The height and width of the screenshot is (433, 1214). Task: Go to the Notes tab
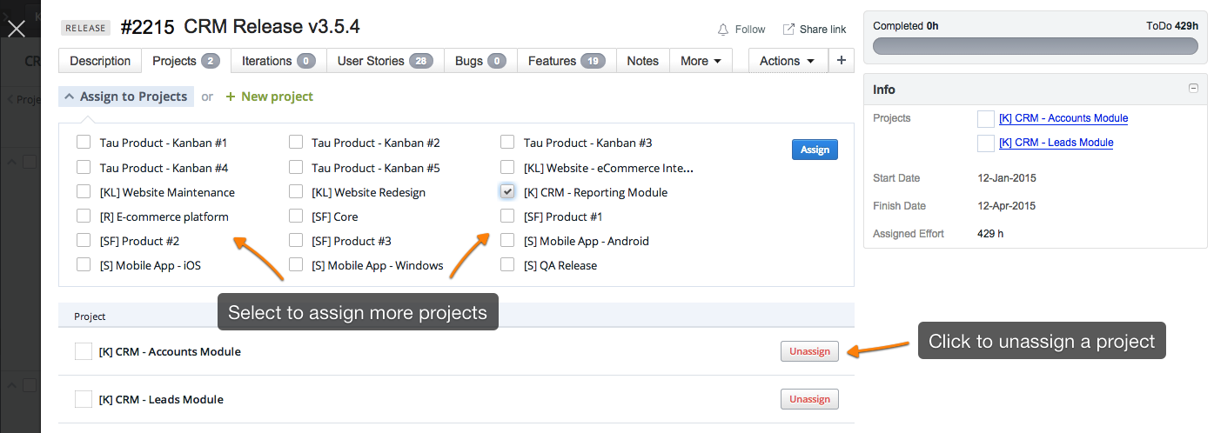[642, 61]
